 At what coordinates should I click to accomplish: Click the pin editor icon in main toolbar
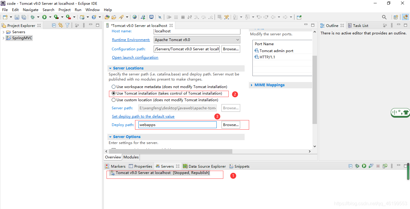(299, 17)
